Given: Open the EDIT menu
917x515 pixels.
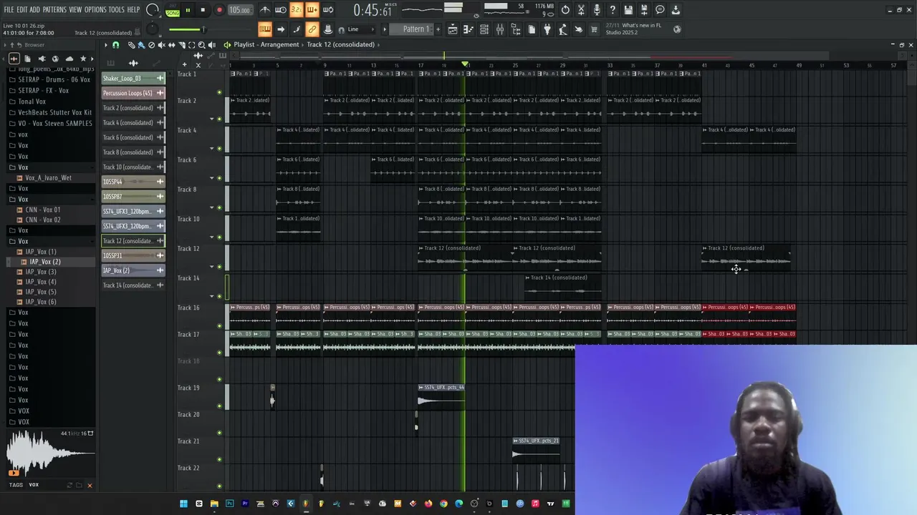Looking at the screenshot, I should pos(22,10).
